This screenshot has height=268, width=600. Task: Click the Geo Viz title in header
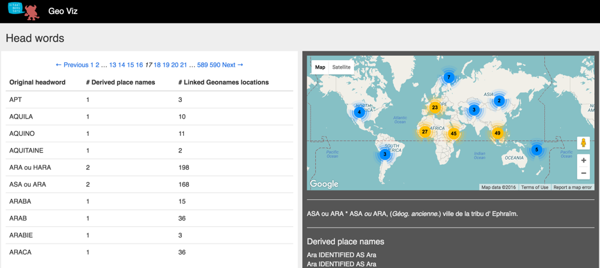tap(63, 11)
